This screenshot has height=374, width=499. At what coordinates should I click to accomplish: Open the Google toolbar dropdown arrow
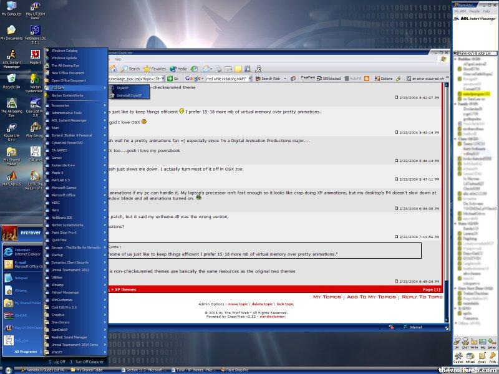click(202, 79)
